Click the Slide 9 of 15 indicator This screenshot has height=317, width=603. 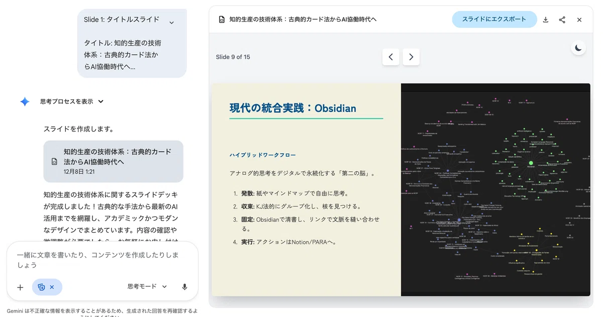point(233,57)
